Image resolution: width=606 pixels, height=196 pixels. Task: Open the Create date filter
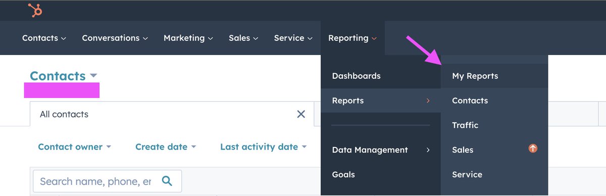pos(166,147)
